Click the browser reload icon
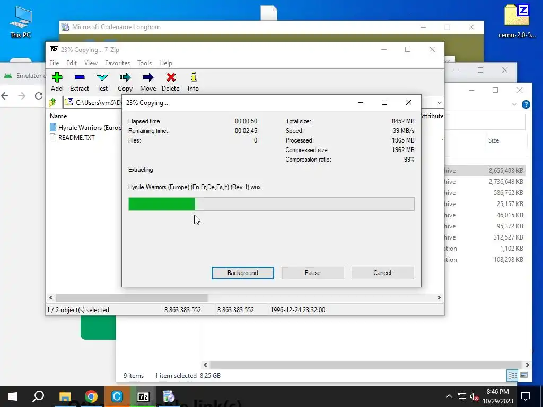 coord(38,96)
